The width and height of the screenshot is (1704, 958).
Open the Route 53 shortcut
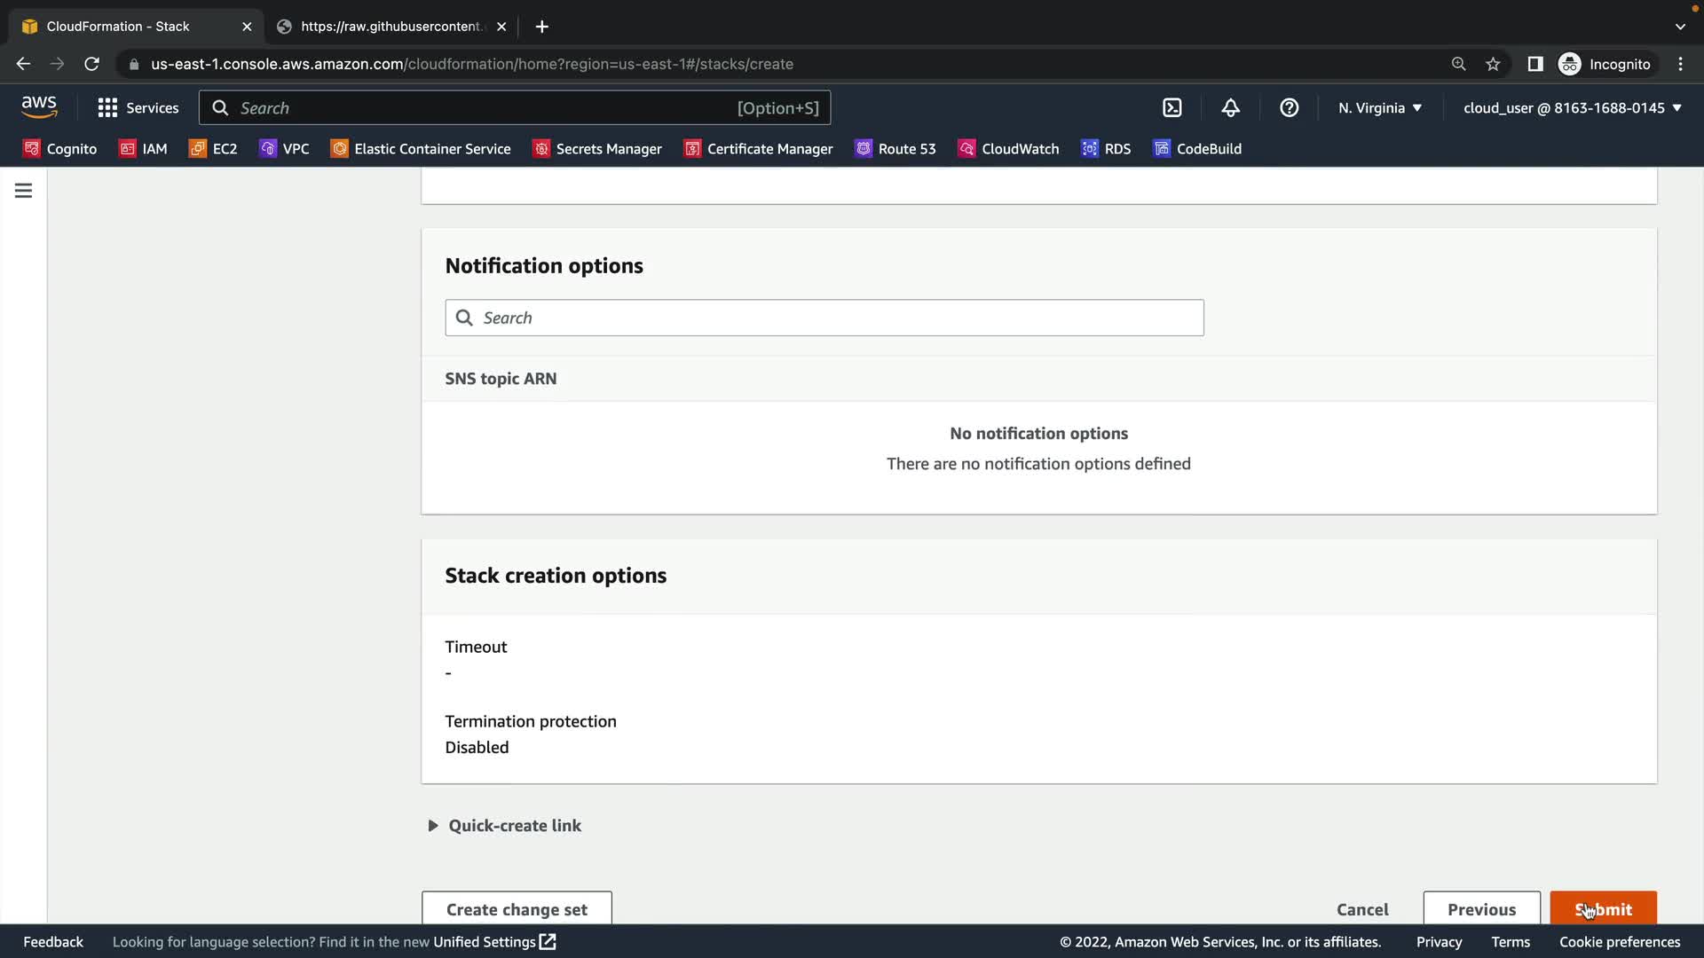[x=895, y=148]
